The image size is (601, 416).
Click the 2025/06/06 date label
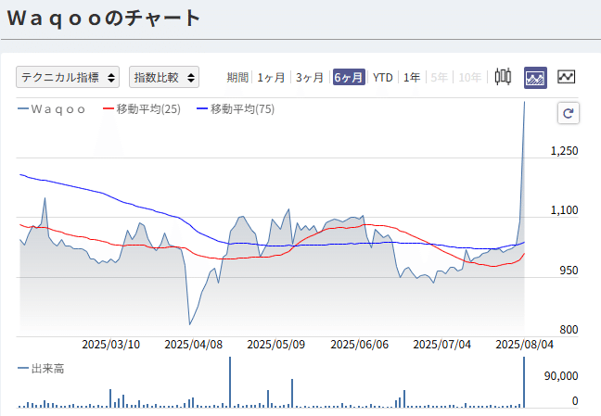360,345
